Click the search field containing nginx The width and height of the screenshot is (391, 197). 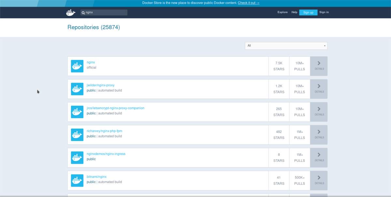coord(104,12)
